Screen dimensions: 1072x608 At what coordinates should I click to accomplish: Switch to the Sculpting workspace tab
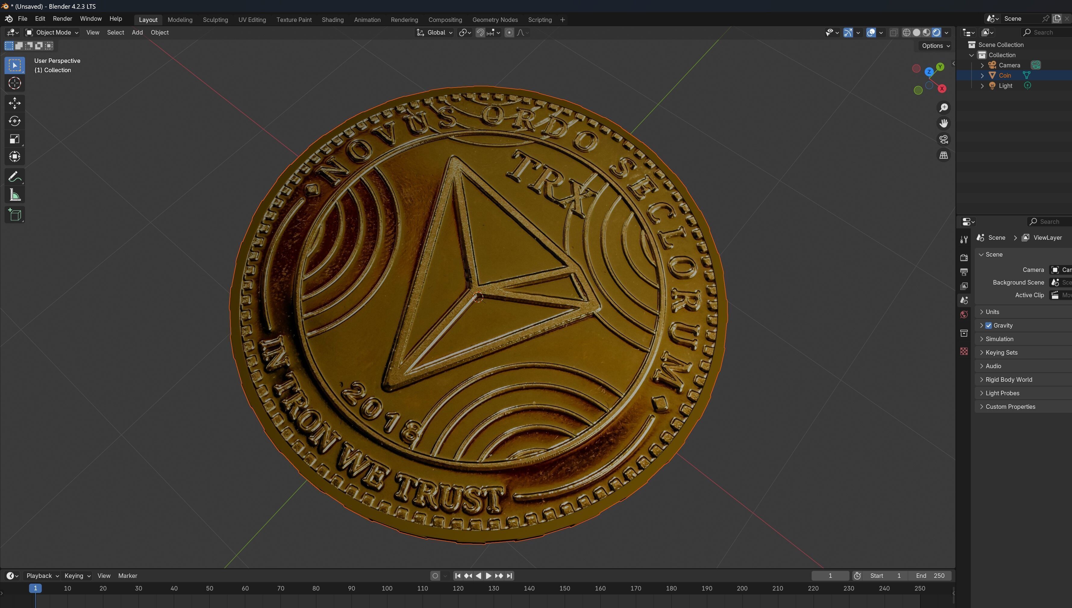[215, 20]
